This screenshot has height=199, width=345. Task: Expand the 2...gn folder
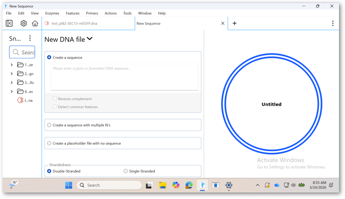coord(12,73)
